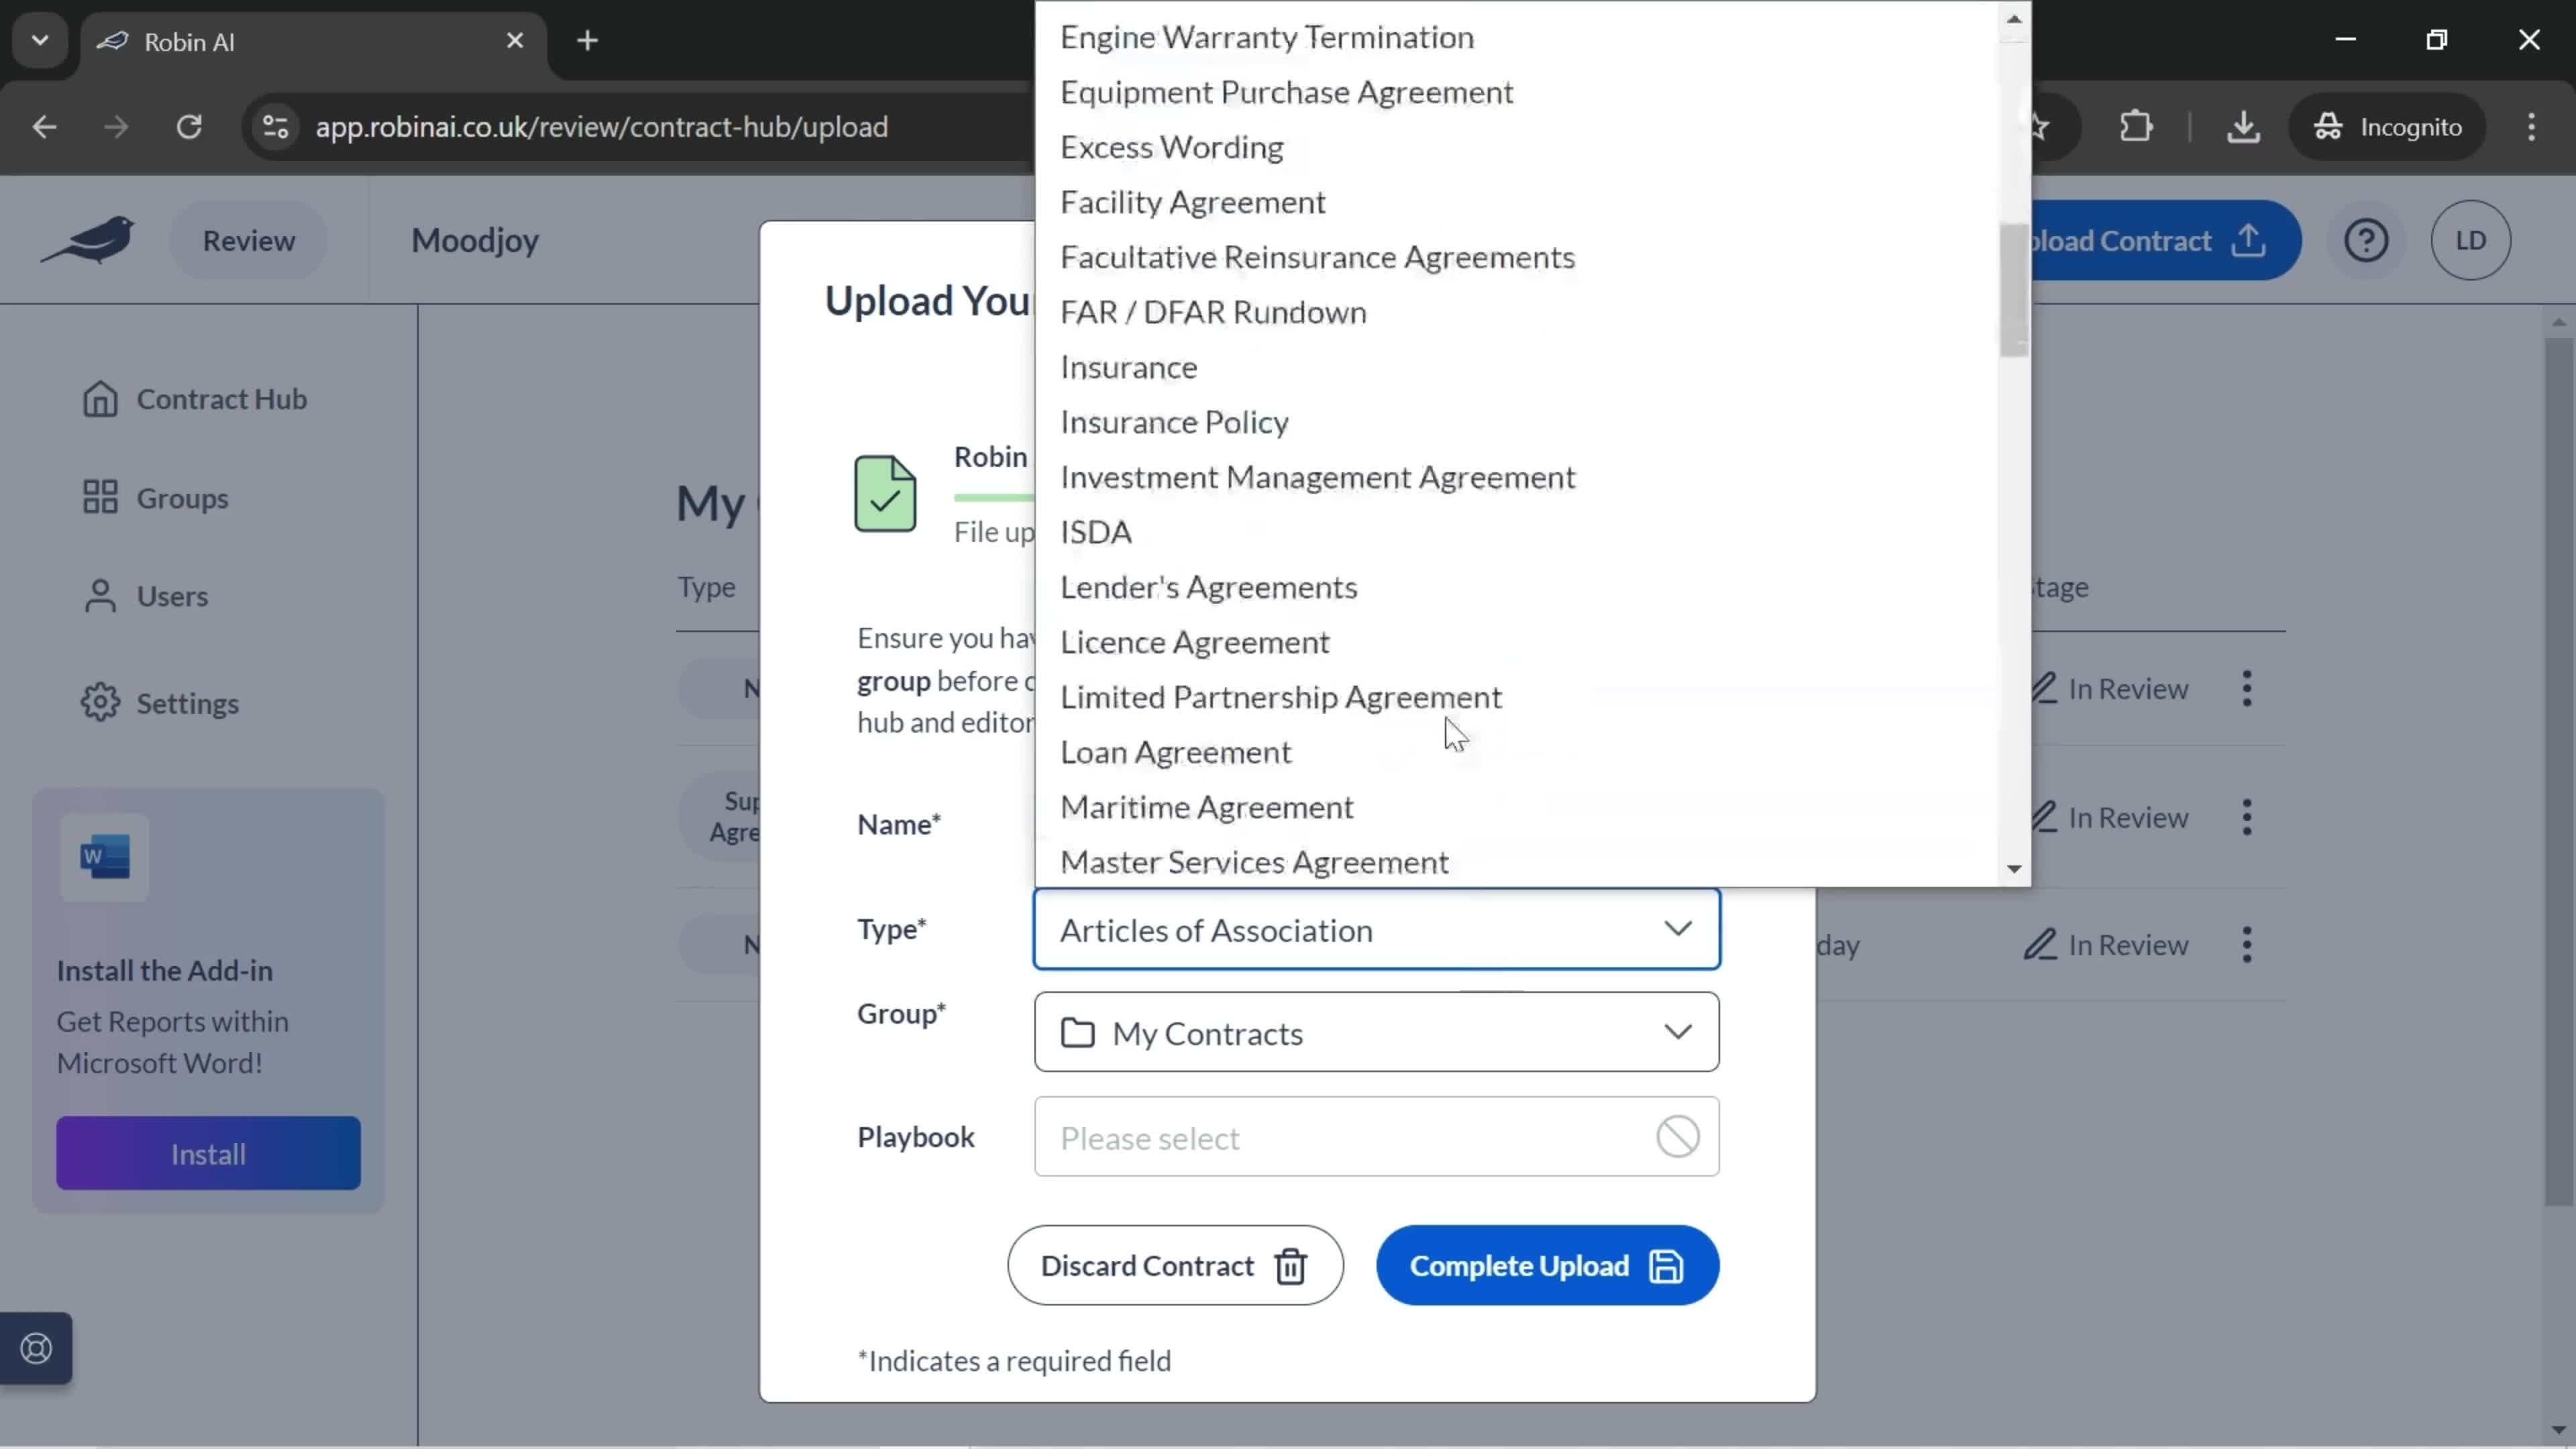2576x1449 pixels.
Task: Click the help question mark icon
Action: (x=2367, y=241)
